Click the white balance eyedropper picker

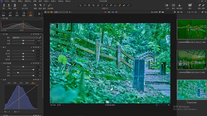point(40,38)
